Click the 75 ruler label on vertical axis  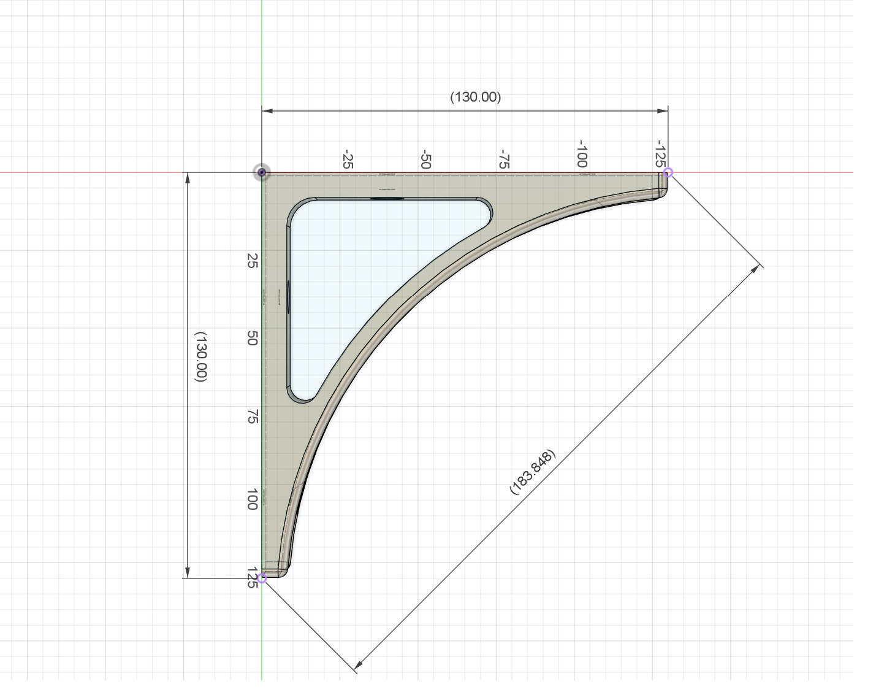(252, 417)
